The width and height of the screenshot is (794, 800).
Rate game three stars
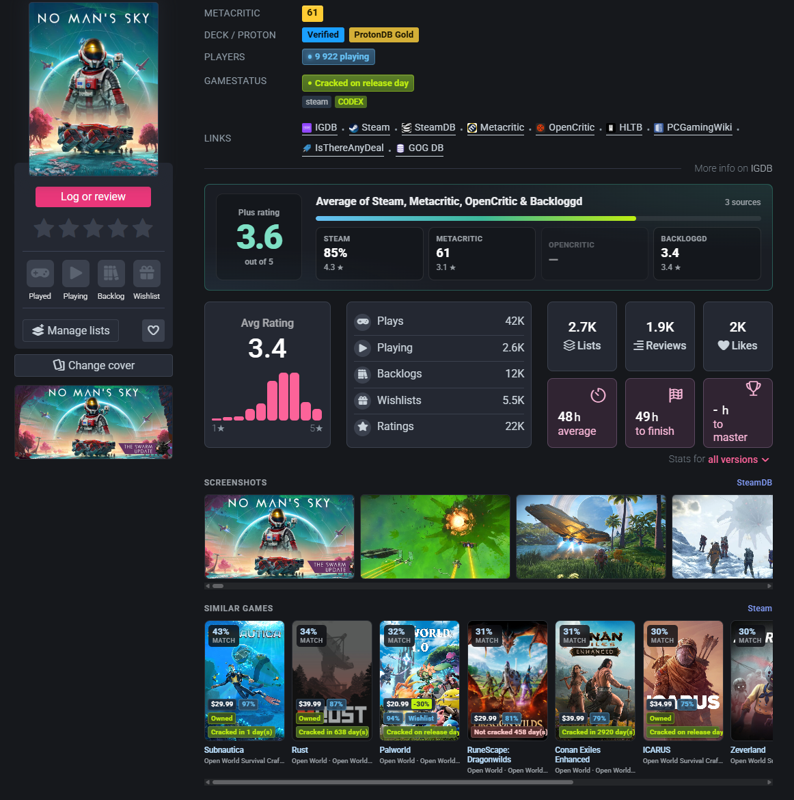[x=94, y=228]
